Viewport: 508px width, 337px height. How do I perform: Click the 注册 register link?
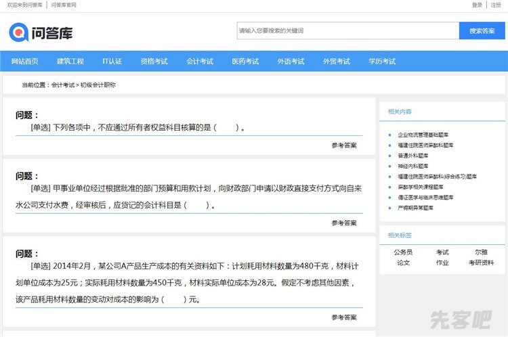pyautogui.click(x=496, y=5)
